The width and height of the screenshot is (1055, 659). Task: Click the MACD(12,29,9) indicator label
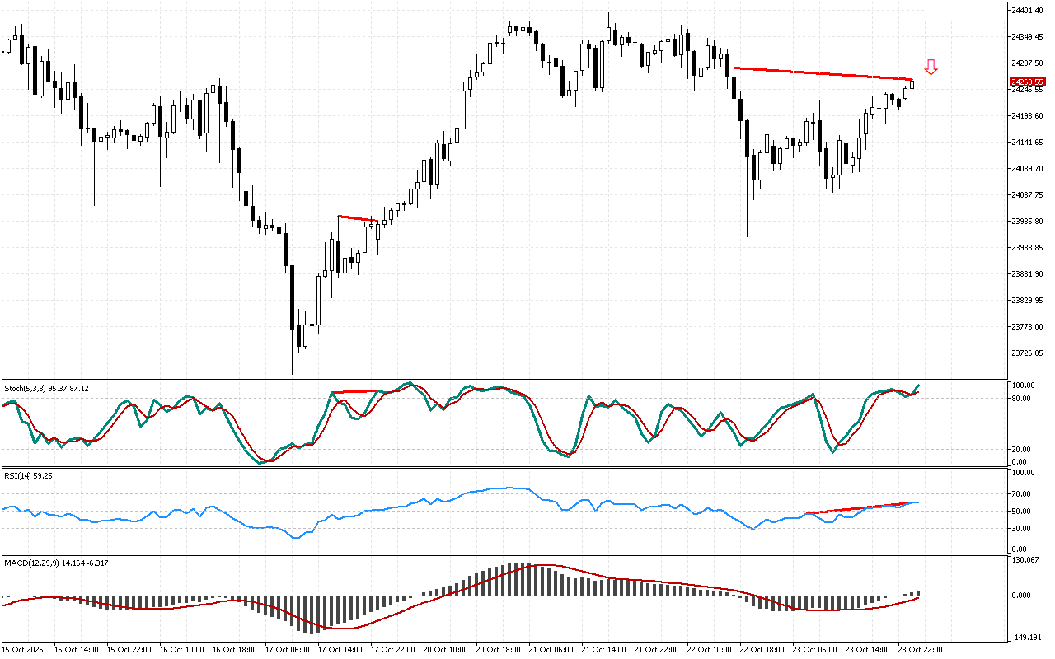[56, 563]
